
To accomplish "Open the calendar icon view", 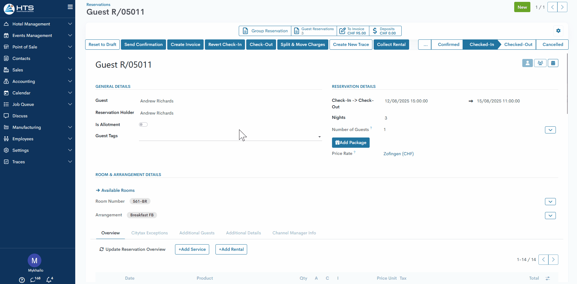I will tap(553, 63).
